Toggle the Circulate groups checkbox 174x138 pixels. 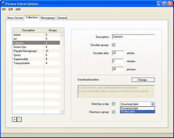point(114,45)
